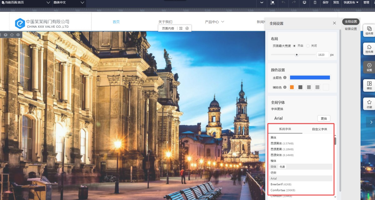Viewport: 375px width, 200px height.
Task: Toggle the eye visibility icon on banner
Action: click(x=18, y=35)
